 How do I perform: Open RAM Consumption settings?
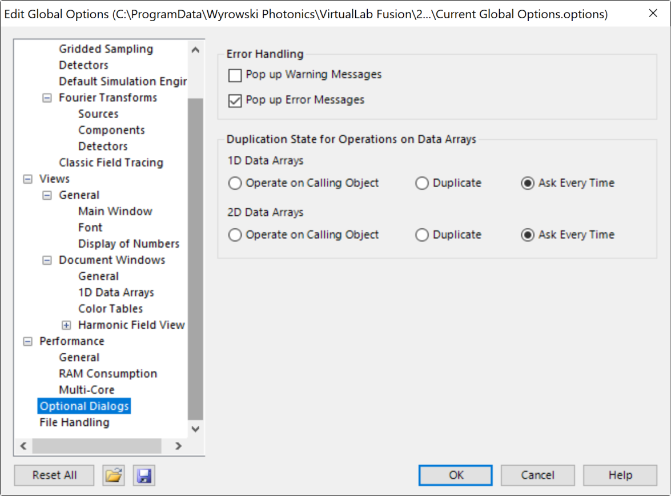click(x=108, y=374)
